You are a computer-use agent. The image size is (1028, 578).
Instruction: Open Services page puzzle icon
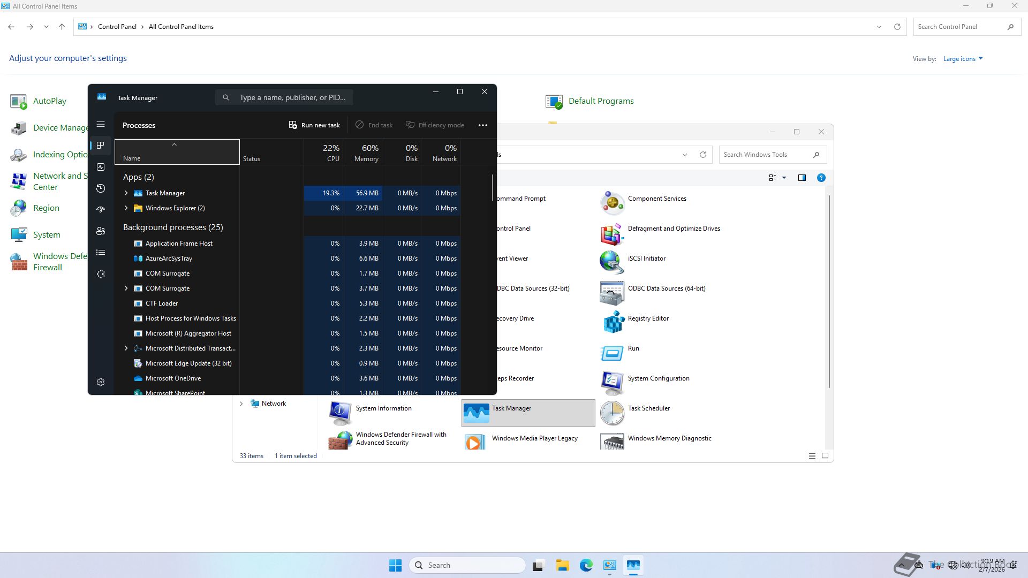tap(101, 274)
